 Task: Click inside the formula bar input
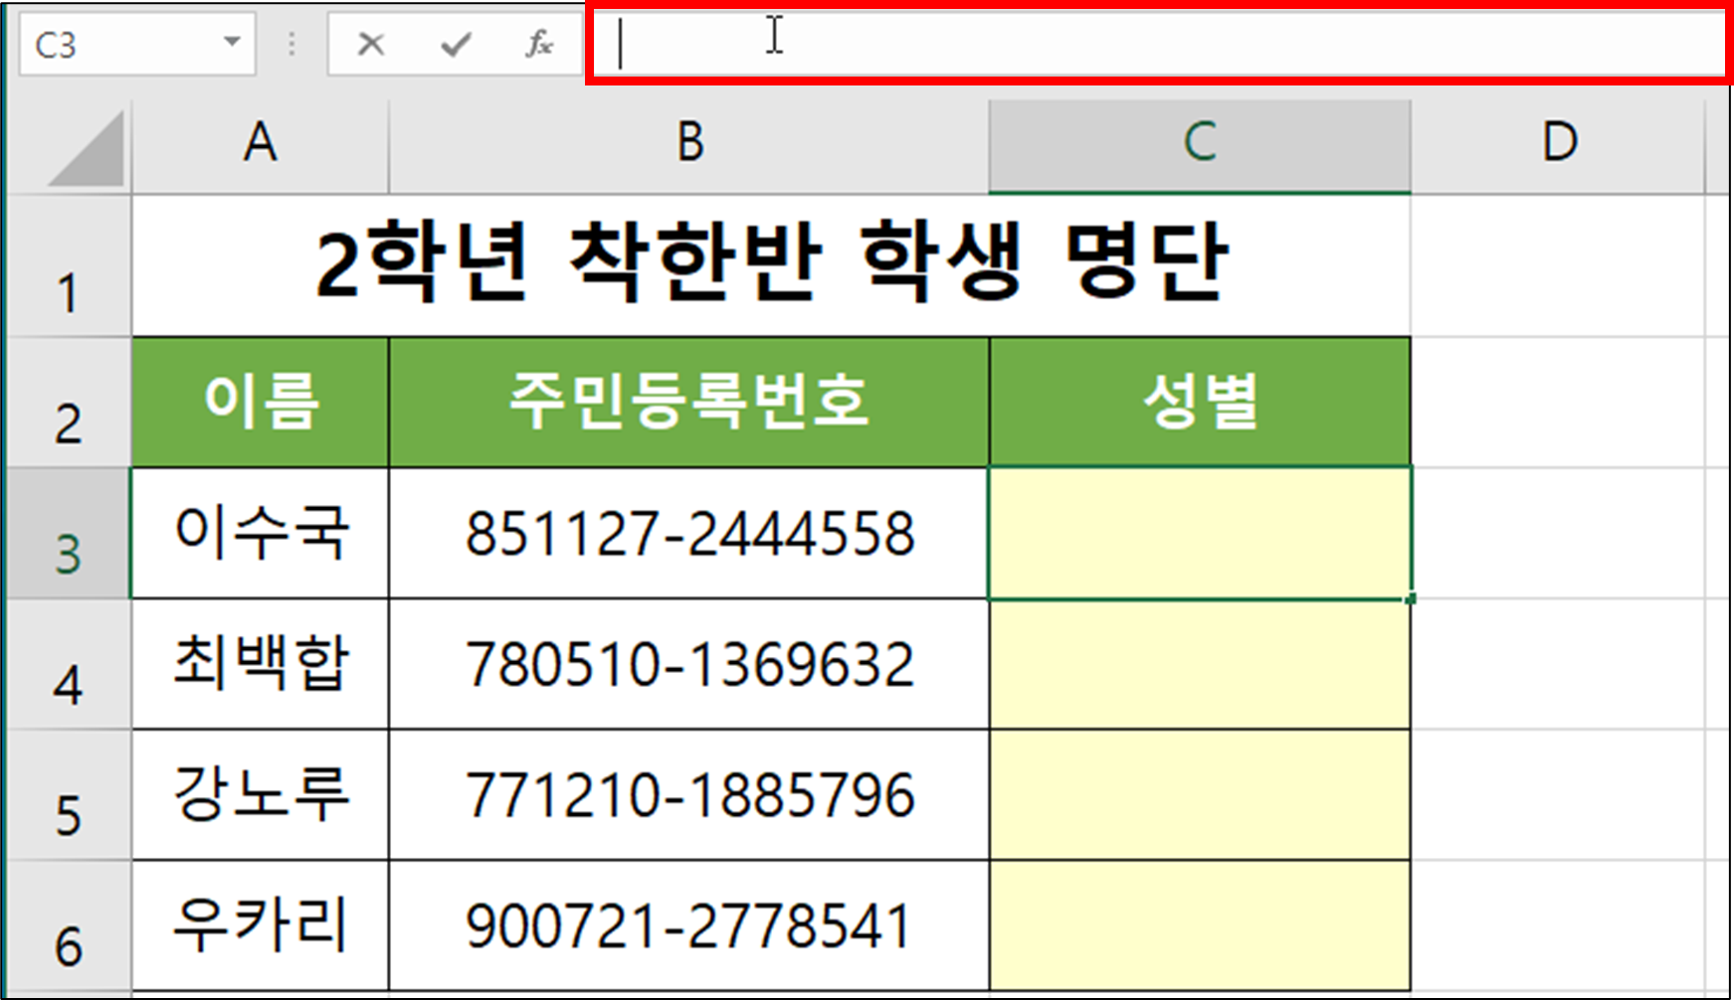pos(1159,44)
